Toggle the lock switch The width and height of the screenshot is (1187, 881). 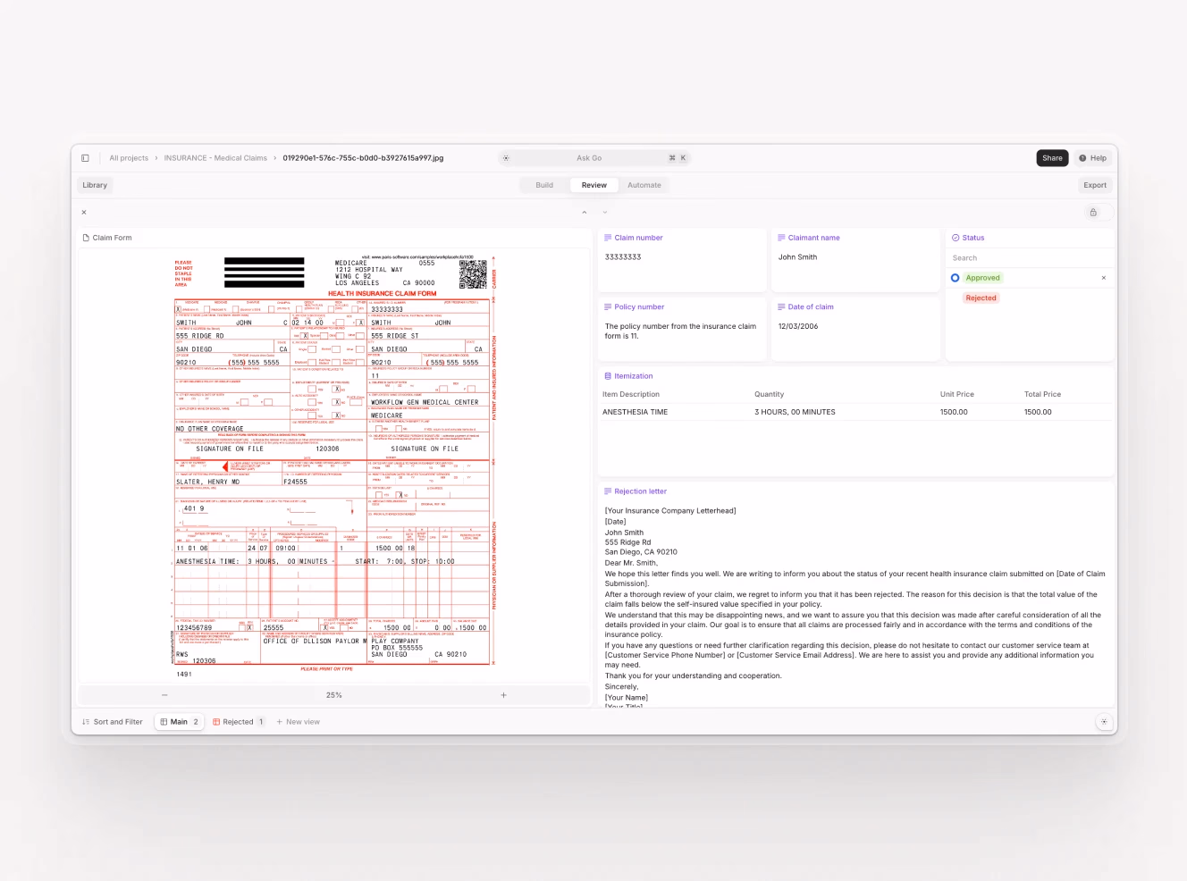pyautogui.click(x=1099, y=213)
